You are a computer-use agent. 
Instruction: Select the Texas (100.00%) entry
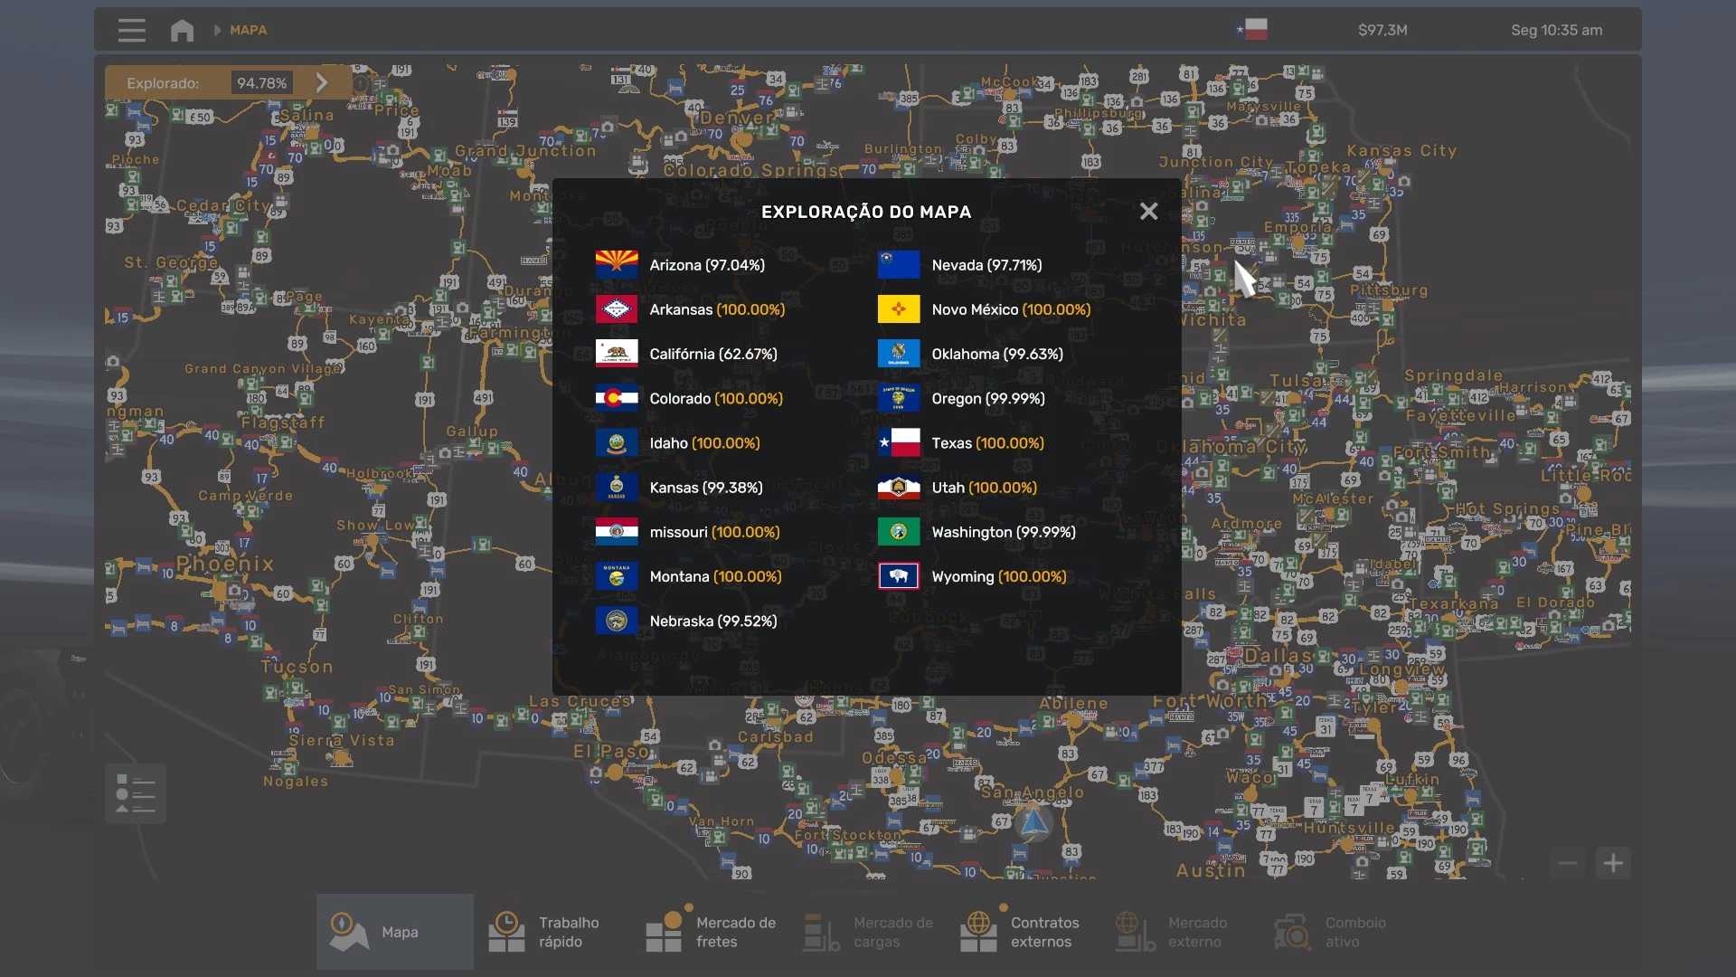coord(987,443)
